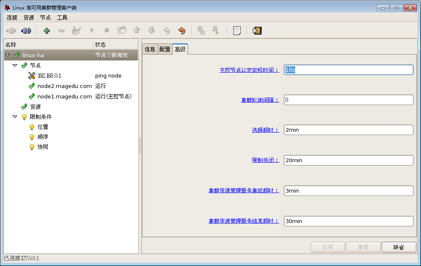Click the 运行(主控节点) status text
The height and width of the screenshot is (266, 421).
[113, 96]
